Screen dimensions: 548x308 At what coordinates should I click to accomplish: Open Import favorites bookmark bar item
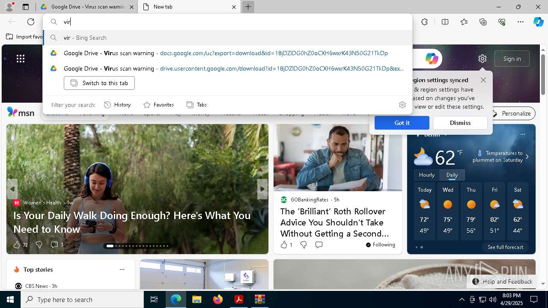click(25, 37)
